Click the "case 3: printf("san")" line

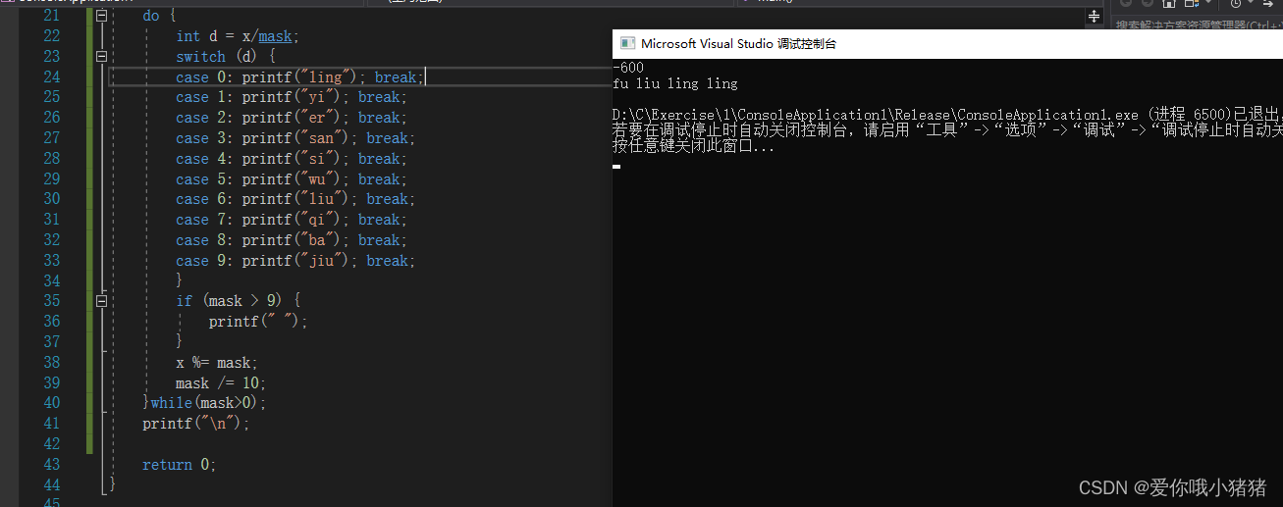click(x=295, y=138)
